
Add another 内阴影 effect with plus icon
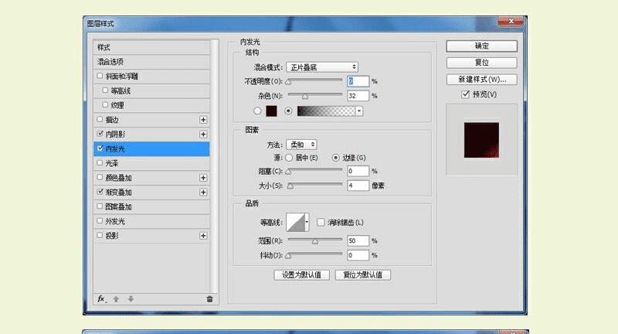click(x=203, y=135)
